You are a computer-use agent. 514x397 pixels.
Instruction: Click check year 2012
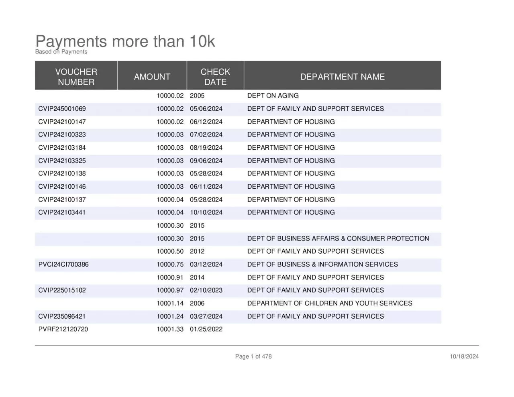click(197, 251)
